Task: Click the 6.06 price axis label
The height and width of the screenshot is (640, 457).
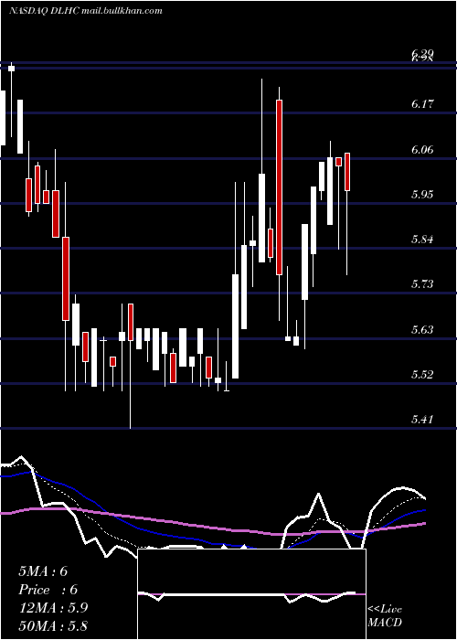Action: tap(422, 150)
